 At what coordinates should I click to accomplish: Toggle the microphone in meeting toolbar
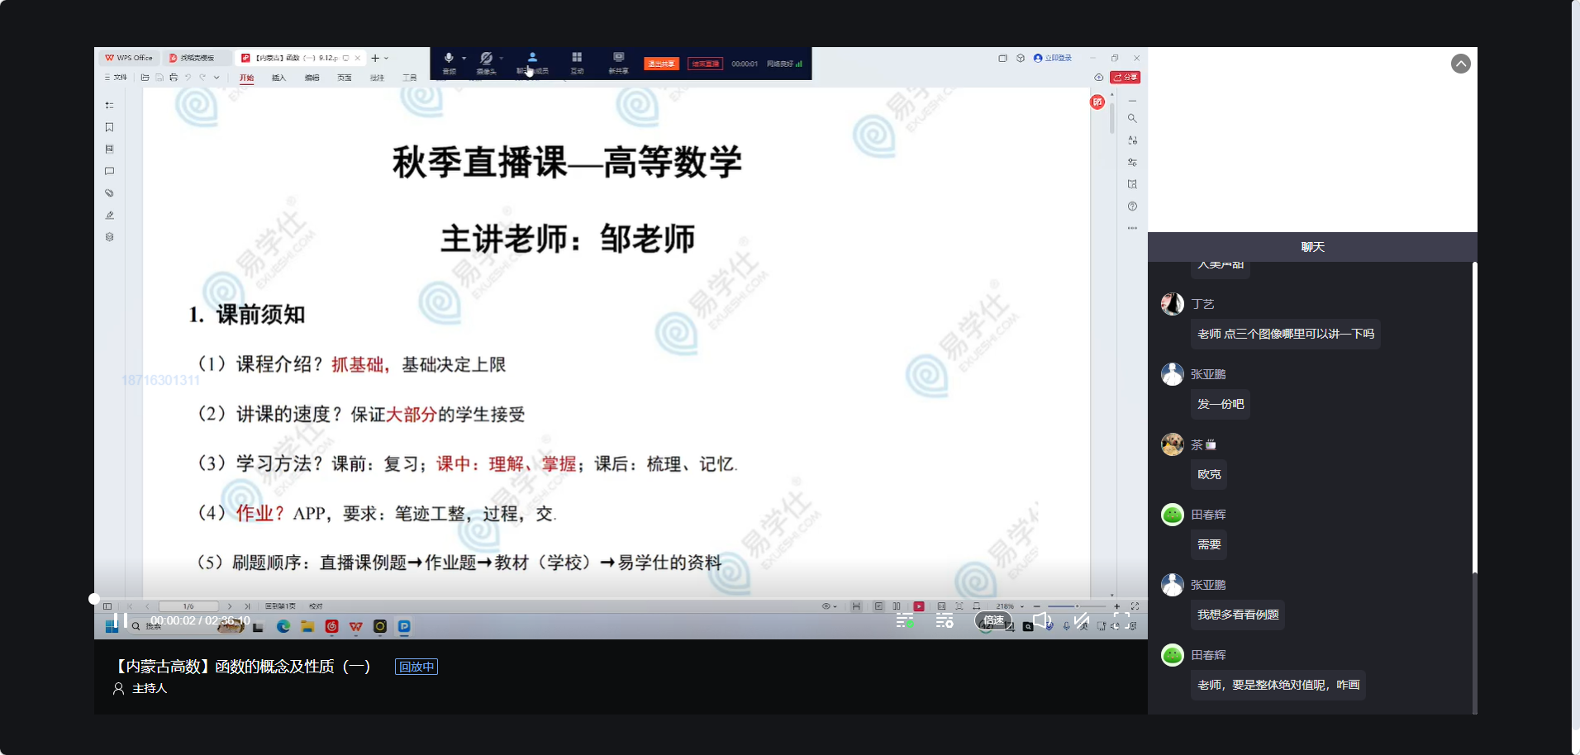click(x=449, y=62)
